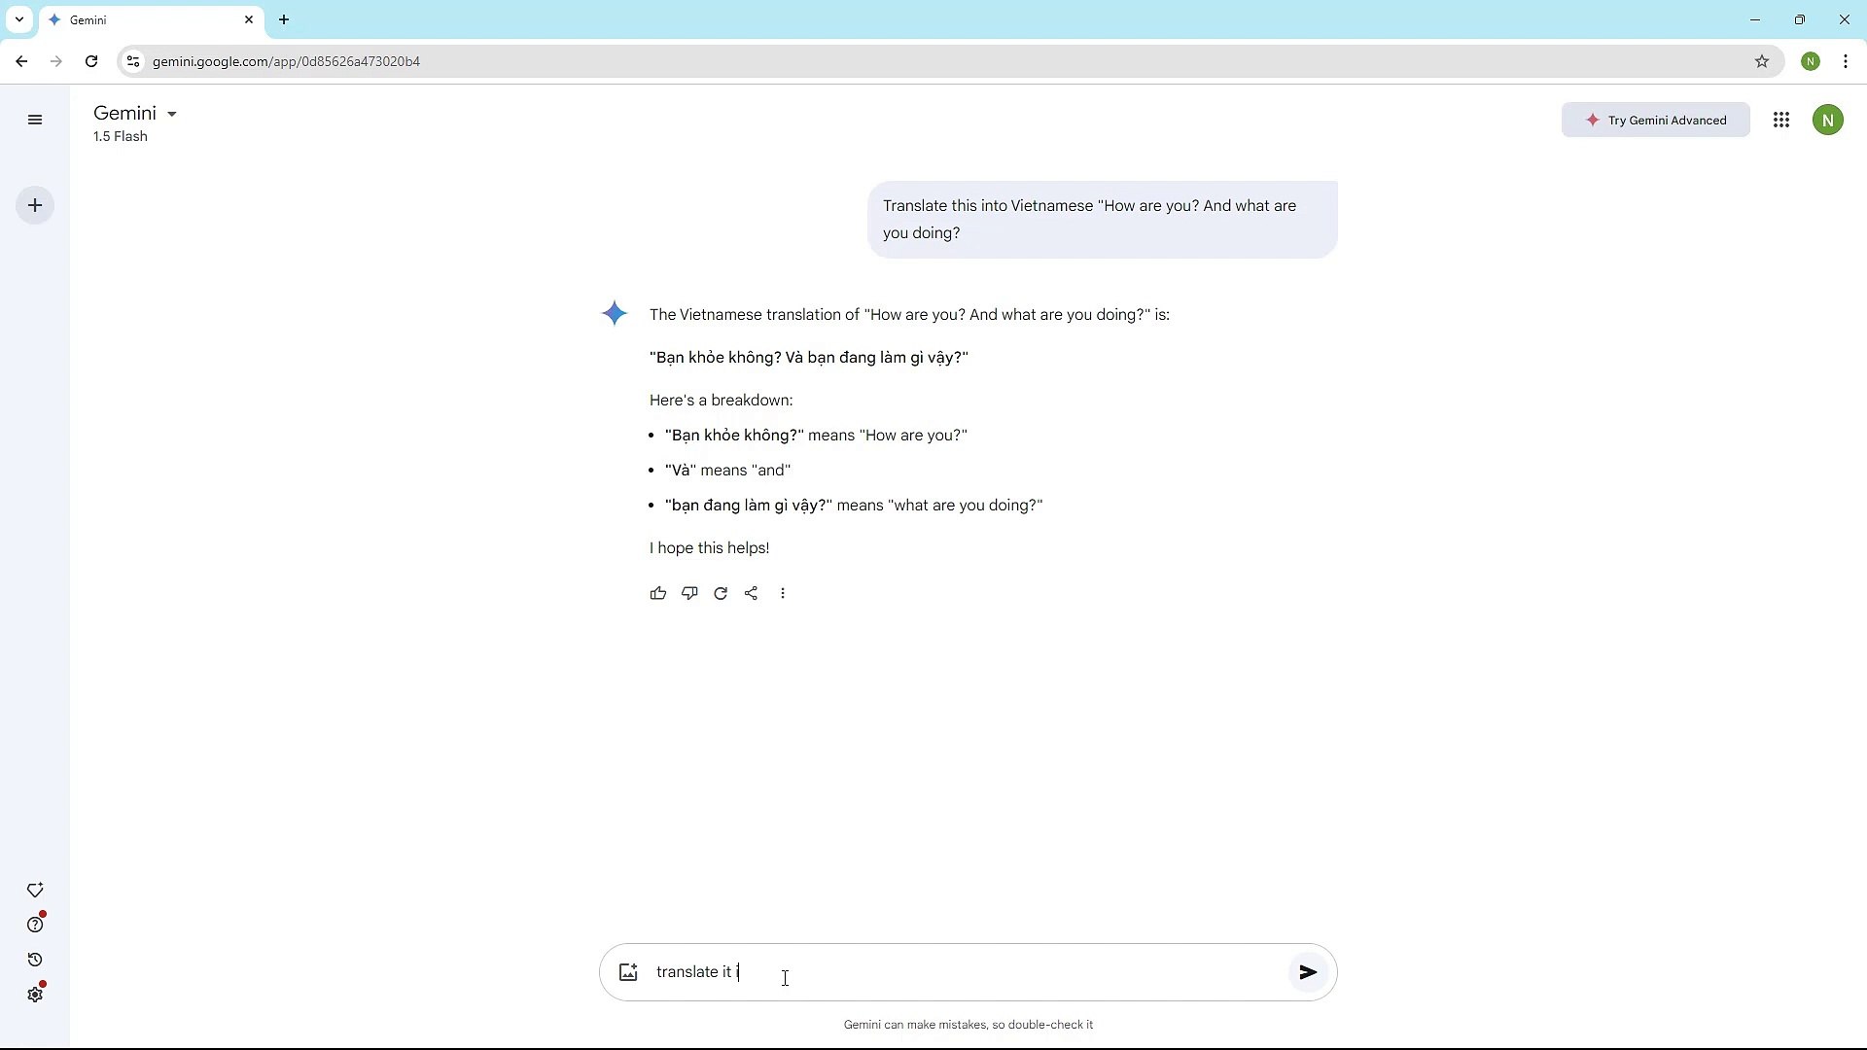The height and width of the screenshot is (1050, 1867).
Task: Open Settings gear in sidebar
Action: [x=35, y=995]
